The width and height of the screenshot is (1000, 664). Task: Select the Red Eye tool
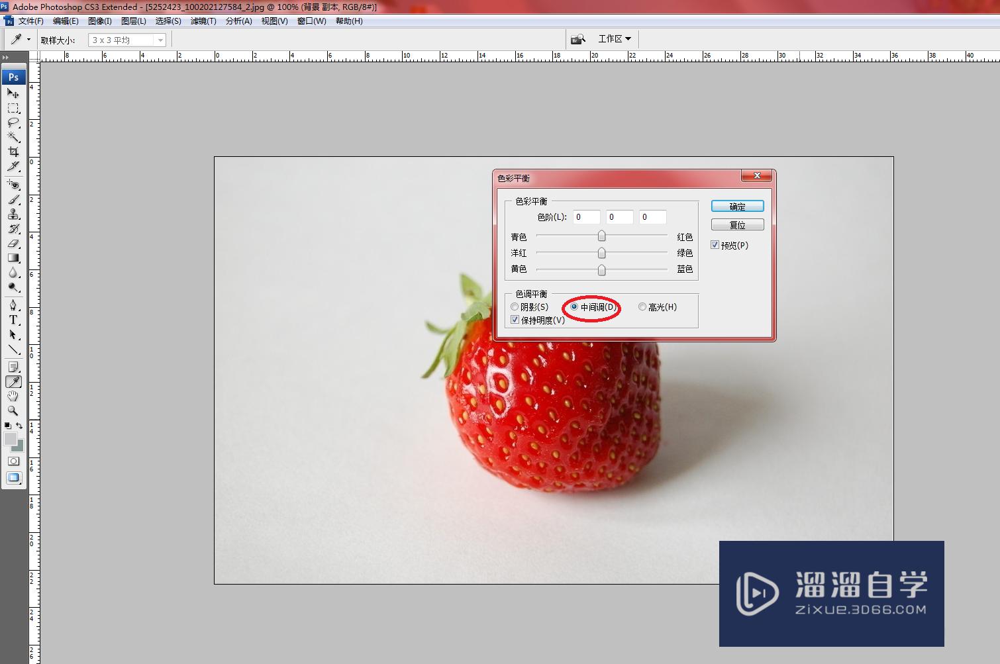pyautogui.click(x=13, y=185)
